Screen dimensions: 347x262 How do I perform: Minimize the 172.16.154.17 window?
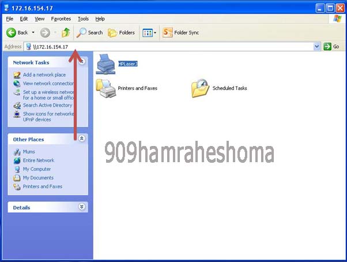319,9
